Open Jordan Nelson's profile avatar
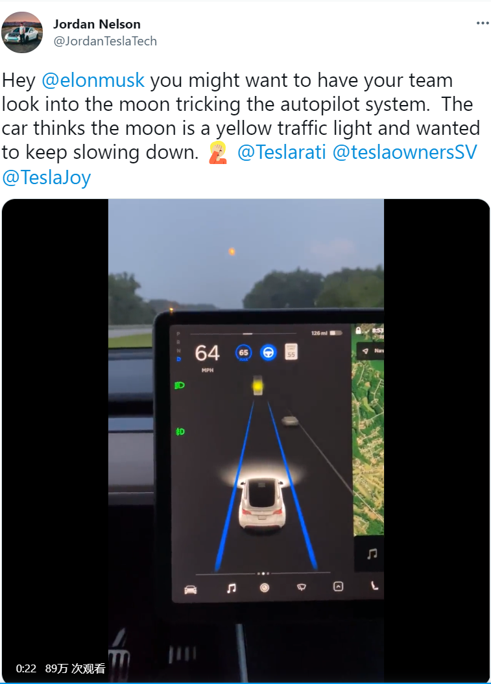Viewport: 491px width, 684px height. [22, 32]
